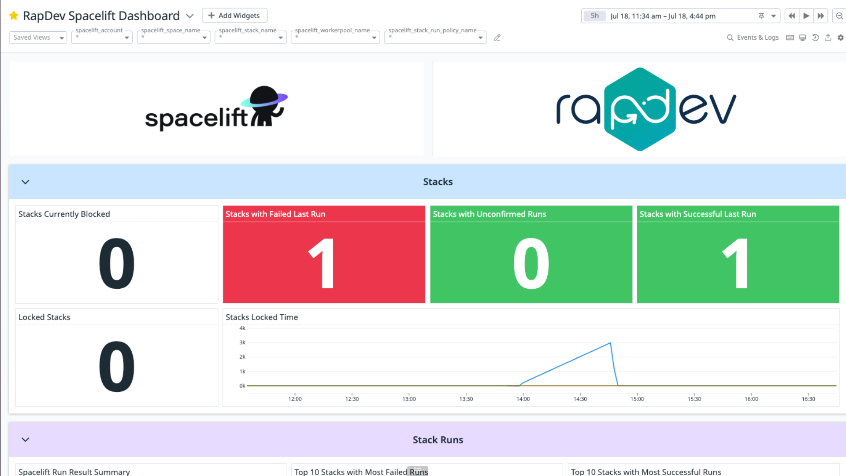Click the Spacelift logo image widget
846x476 pixels.
[x=216, y=109]
